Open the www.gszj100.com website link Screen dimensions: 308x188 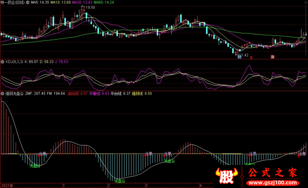(273, 183)
